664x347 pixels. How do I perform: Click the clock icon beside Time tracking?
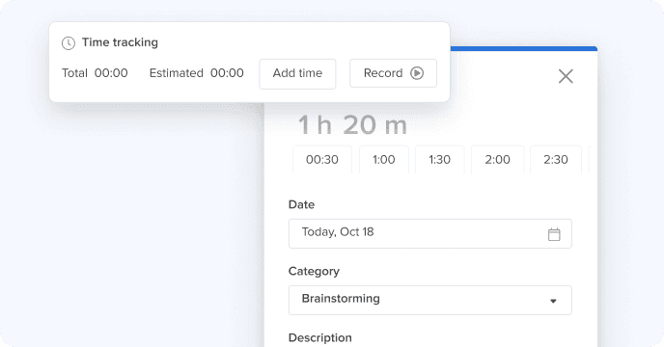(x=69, y=42)
